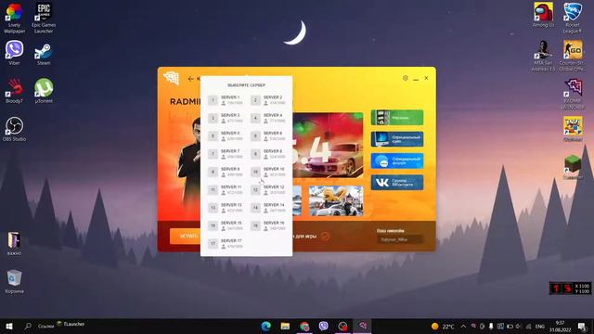Select SERVER 1 in the server list
This screenshot has height=334, width=594.
(226, 100)
